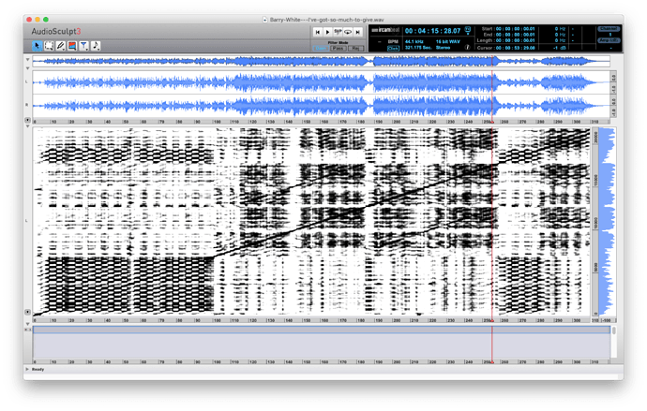Click the -1 dB cursor amplitude readout
Screen dimensions: 647x411
pyautogui.click(x=560, y=48)
